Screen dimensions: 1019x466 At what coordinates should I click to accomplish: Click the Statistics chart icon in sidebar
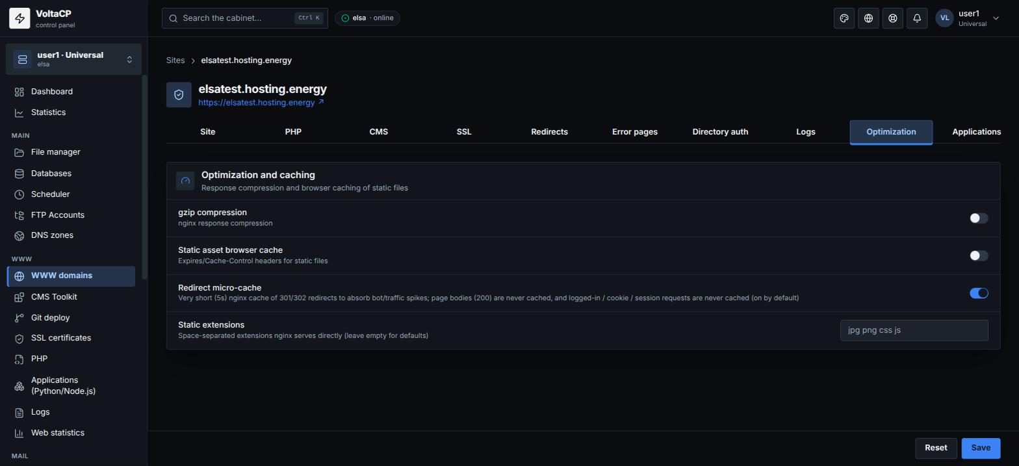(x=19, y=113)
